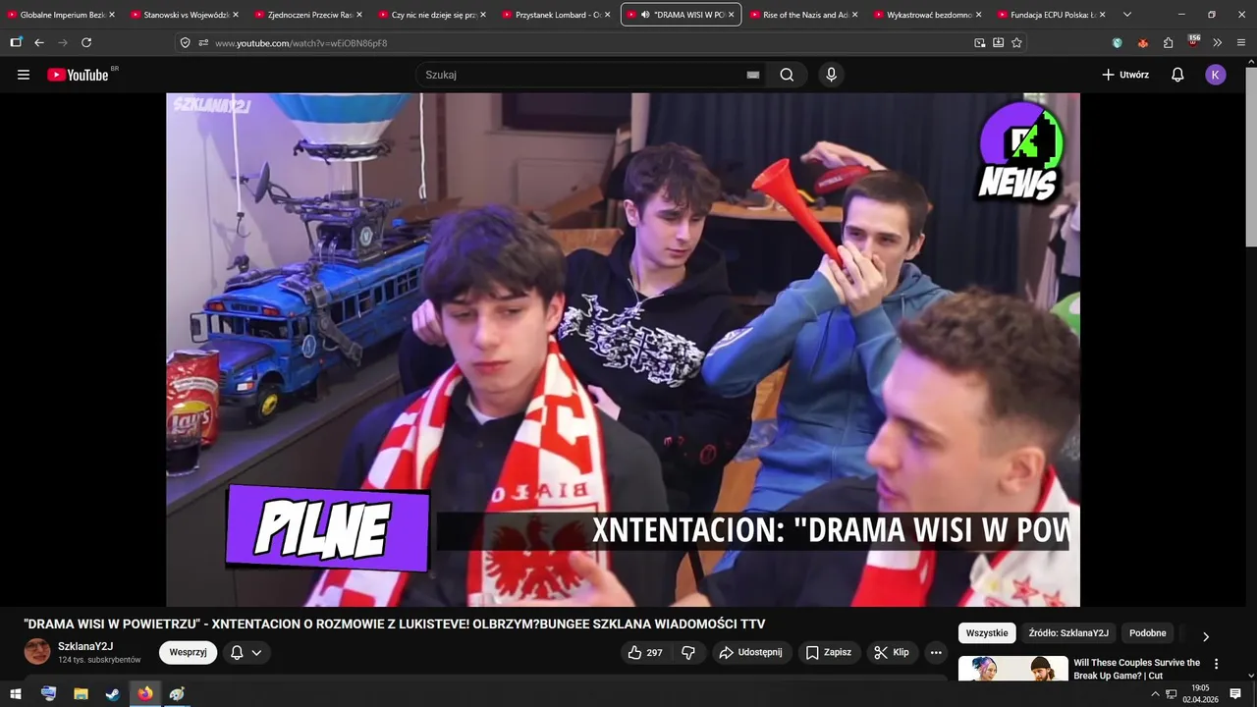
Task: Click Utwórz create button
Action: click(1125, 75)
